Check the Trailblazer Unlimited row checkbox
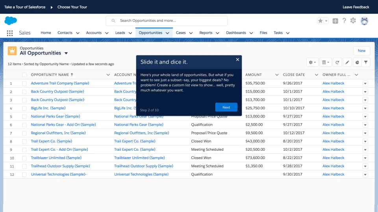378x212 pixels. point(24,158)
